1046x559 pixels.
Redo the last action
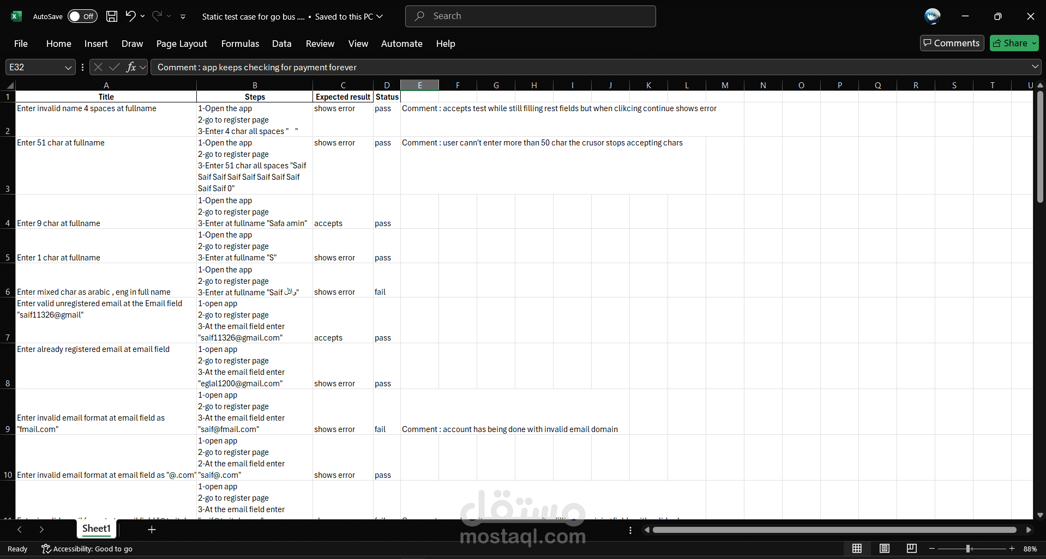click(x=157, y=16)
